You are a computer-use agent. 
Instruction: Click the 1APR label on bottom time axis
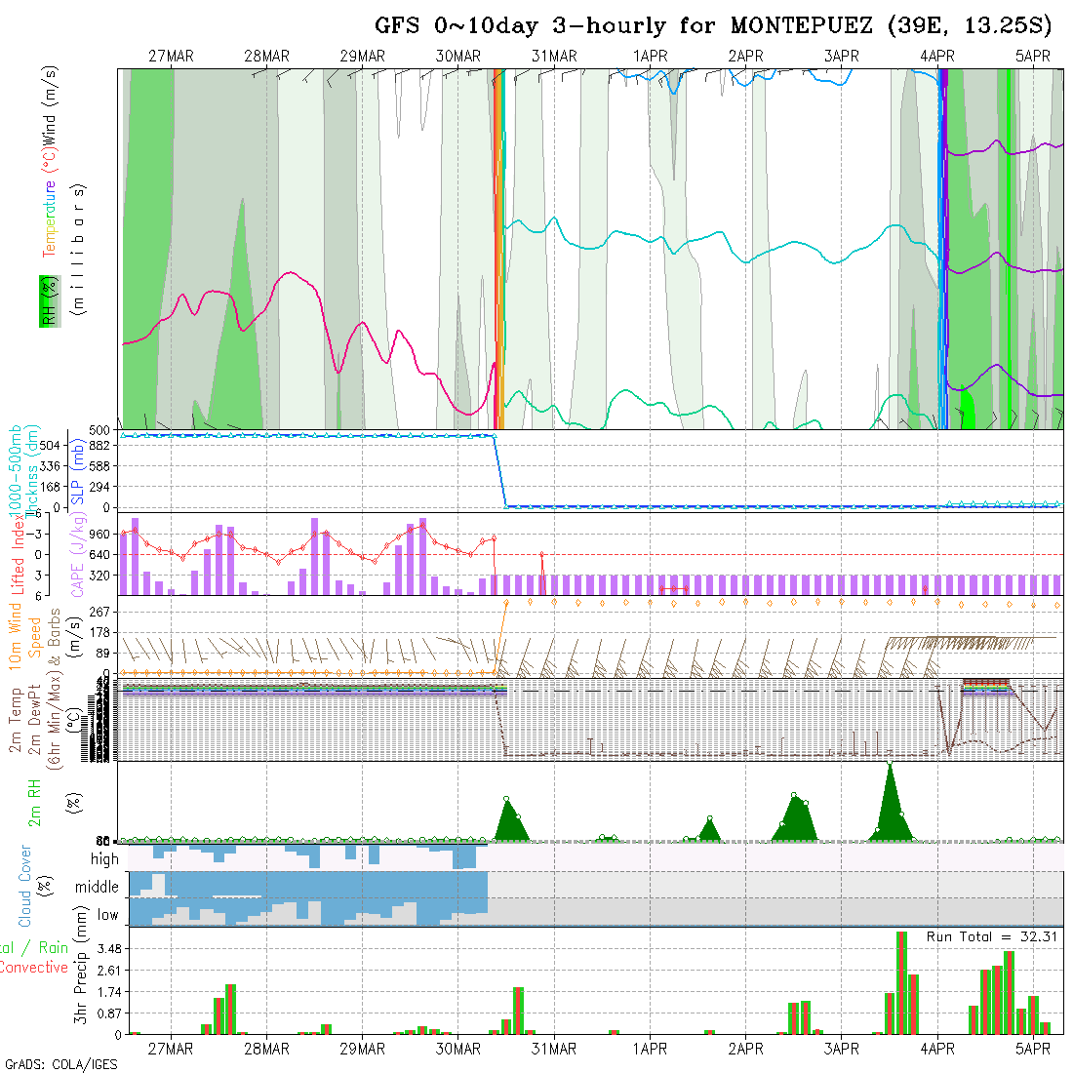(650, 1049)
